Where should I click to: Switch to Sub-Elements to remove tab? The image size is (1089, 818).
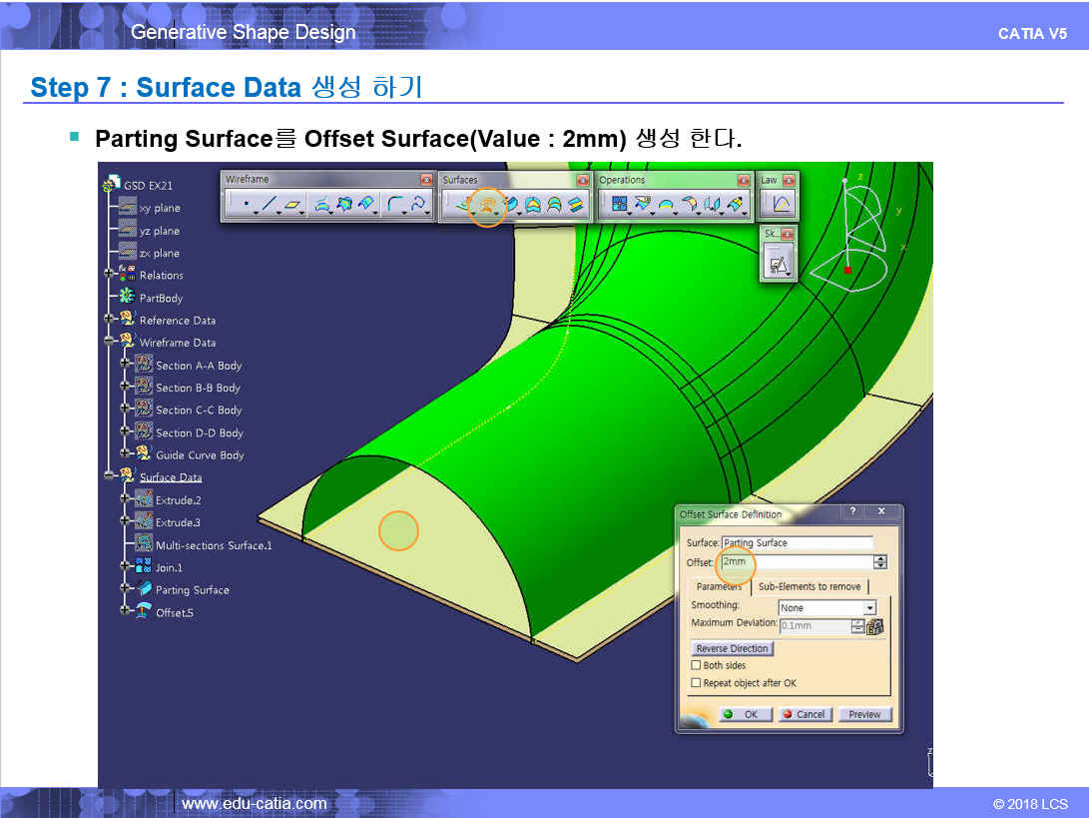tap(809, 586)
